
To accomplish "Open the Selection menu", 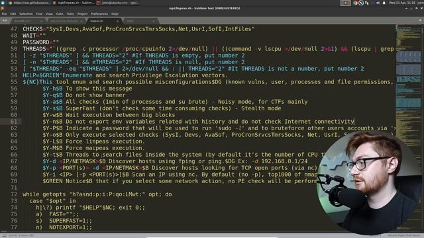I will coord(26,14).
